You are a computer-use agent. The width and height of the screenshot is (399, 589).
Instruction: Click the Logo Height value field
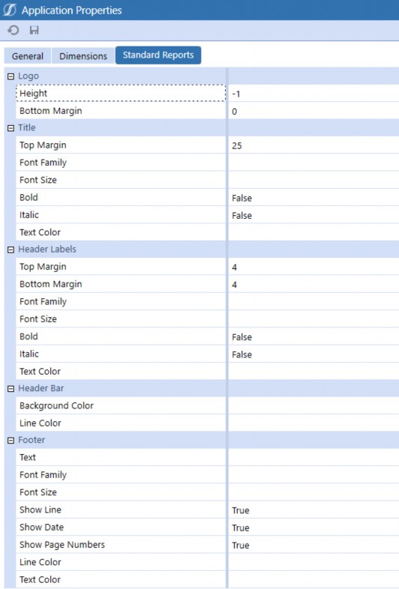(313, 94)
